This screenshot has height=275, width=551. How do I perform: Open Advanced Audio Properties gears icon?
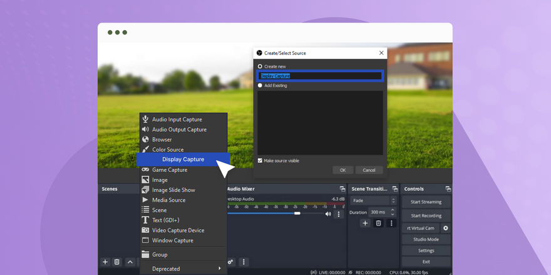coord(231,262)
